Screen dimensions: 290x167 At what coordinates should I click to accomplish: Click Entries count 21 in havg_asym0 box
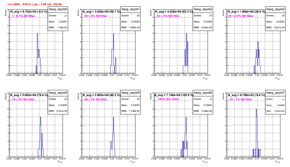pos(66,16)
